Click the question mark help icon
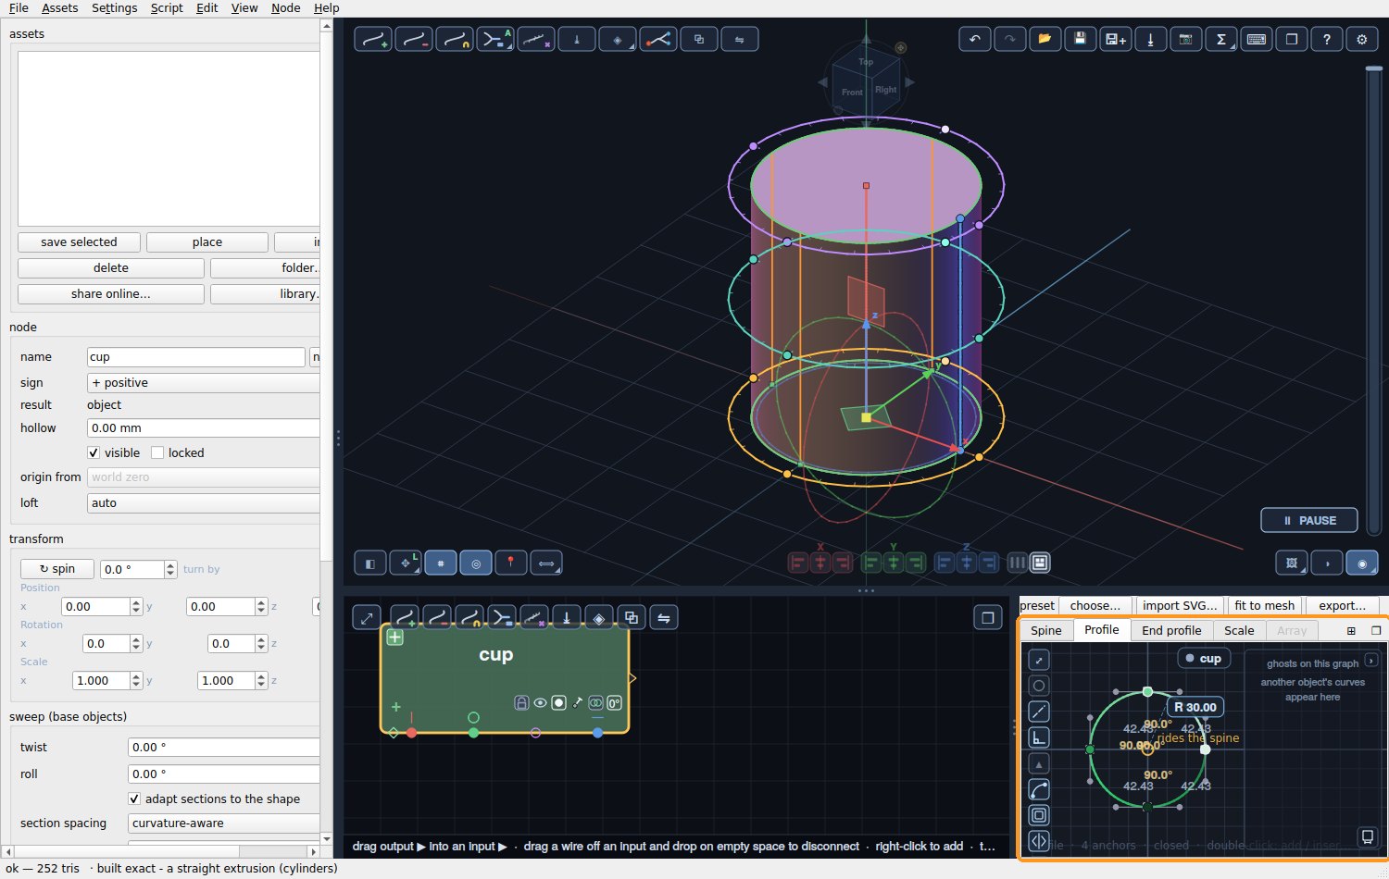The height and width of the screenshot is (879, 1389). tap(1326, 39)
